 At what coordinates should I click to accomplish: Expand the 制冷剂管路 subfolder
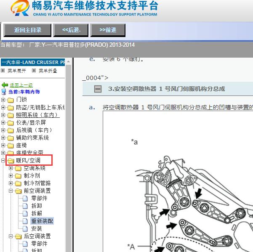11,183
